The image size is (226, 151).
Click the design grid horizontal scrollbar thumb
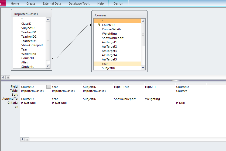click(27, 139)
